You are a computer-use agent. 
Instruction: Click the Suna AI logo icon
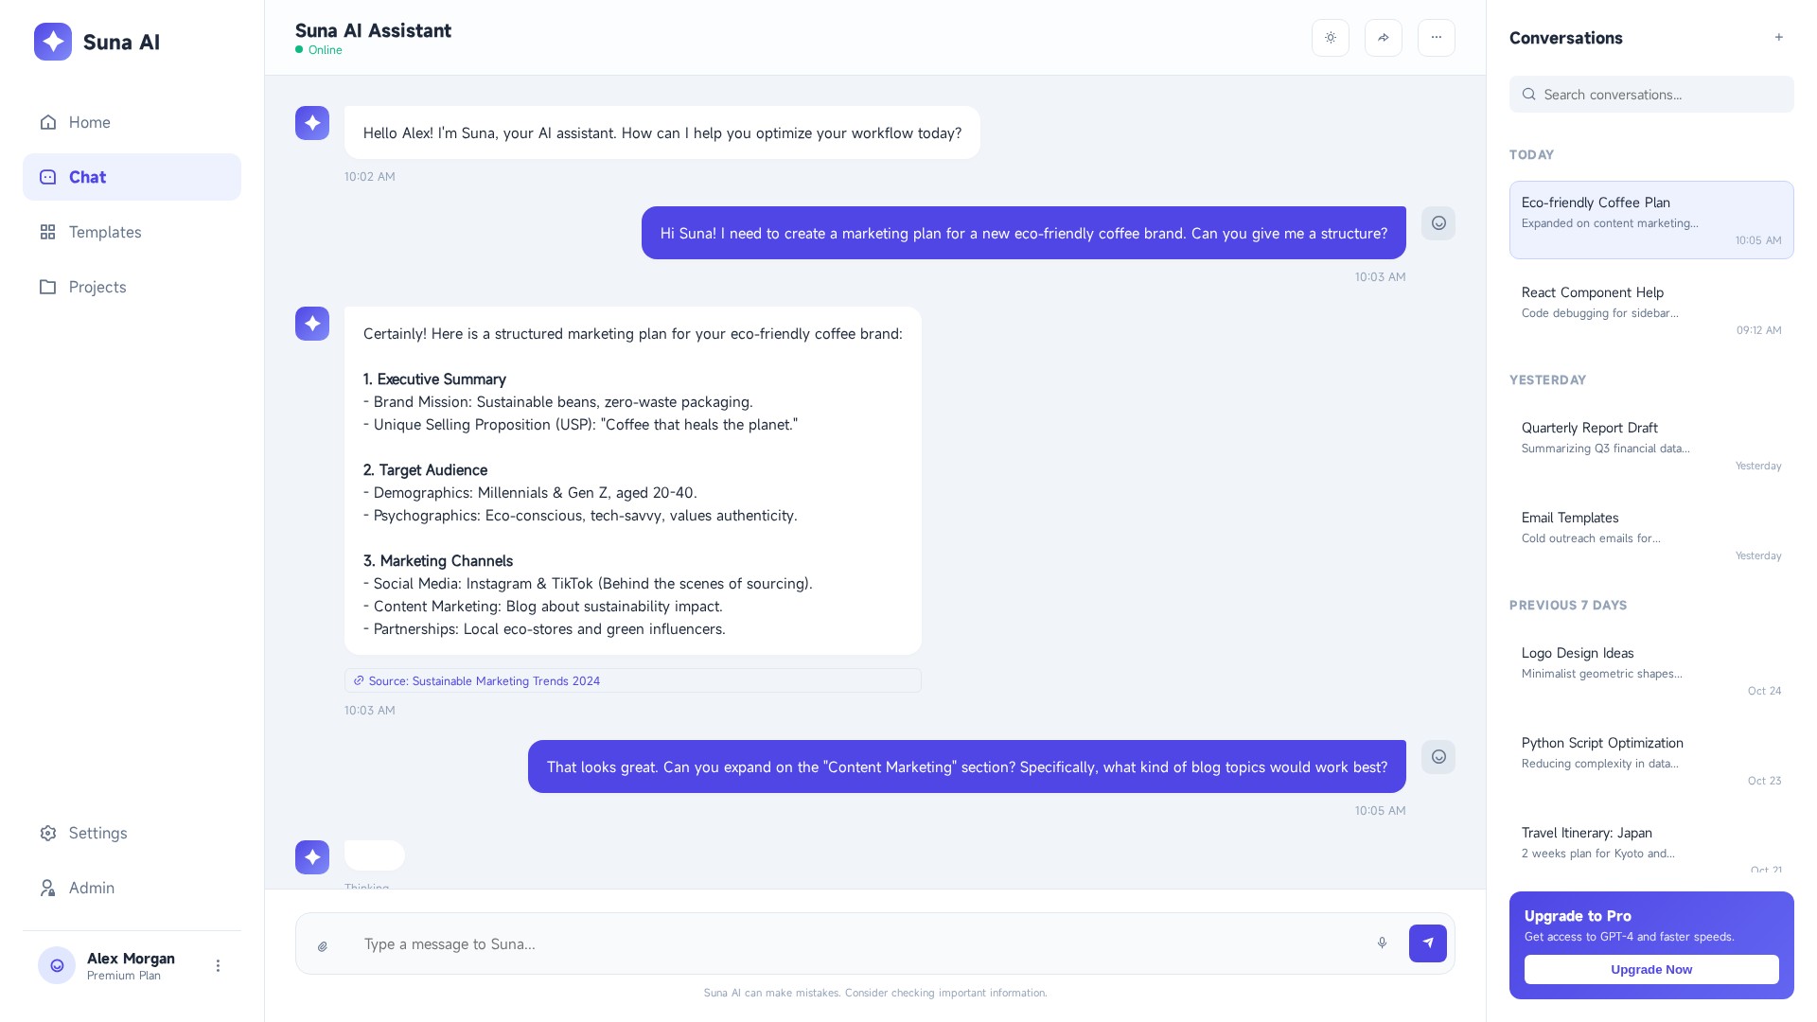point(53,42)
